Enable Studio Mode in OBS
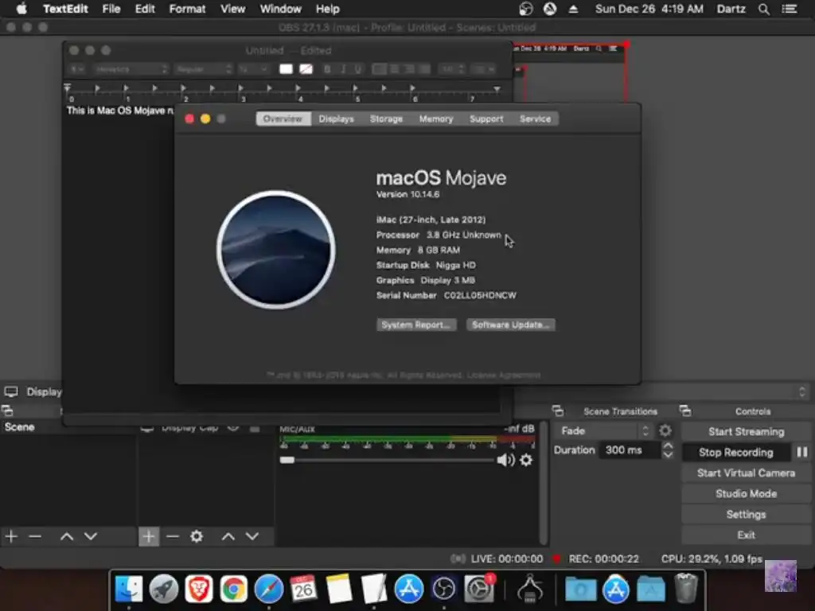 [x=746, y=493]
